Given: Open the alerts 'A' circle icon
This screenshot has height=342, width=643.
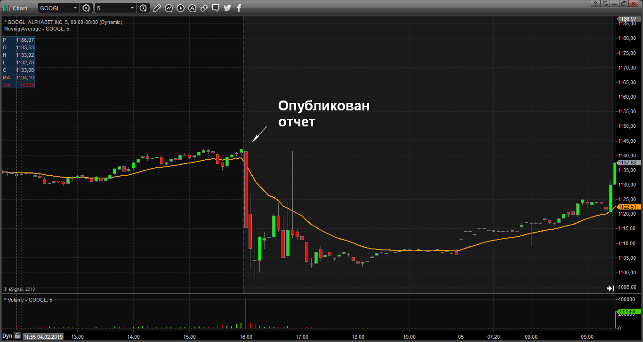Looking at the screenshot, I should click(192, 8).
